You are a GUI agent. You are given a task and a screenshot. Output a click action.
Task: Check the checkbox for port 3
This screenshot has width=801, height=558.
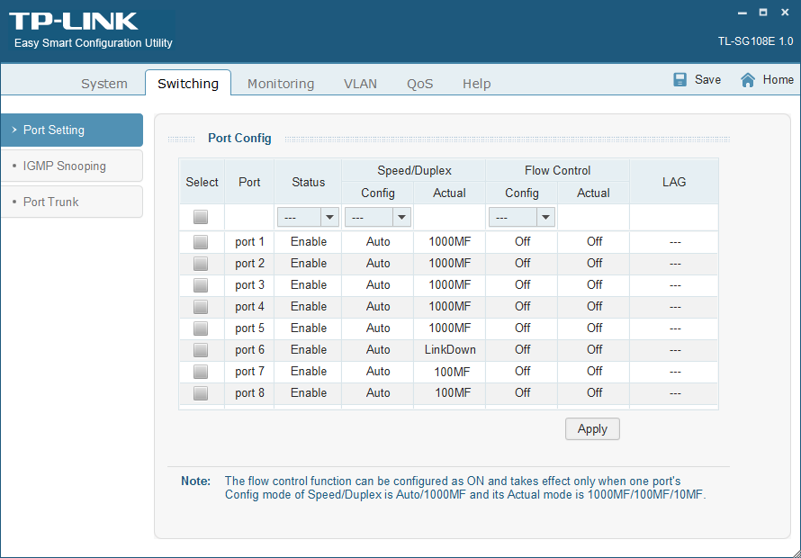click(x=201, y=284)
